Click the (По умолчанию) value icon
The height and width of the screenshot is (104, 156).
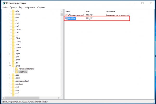click(67, 15)
